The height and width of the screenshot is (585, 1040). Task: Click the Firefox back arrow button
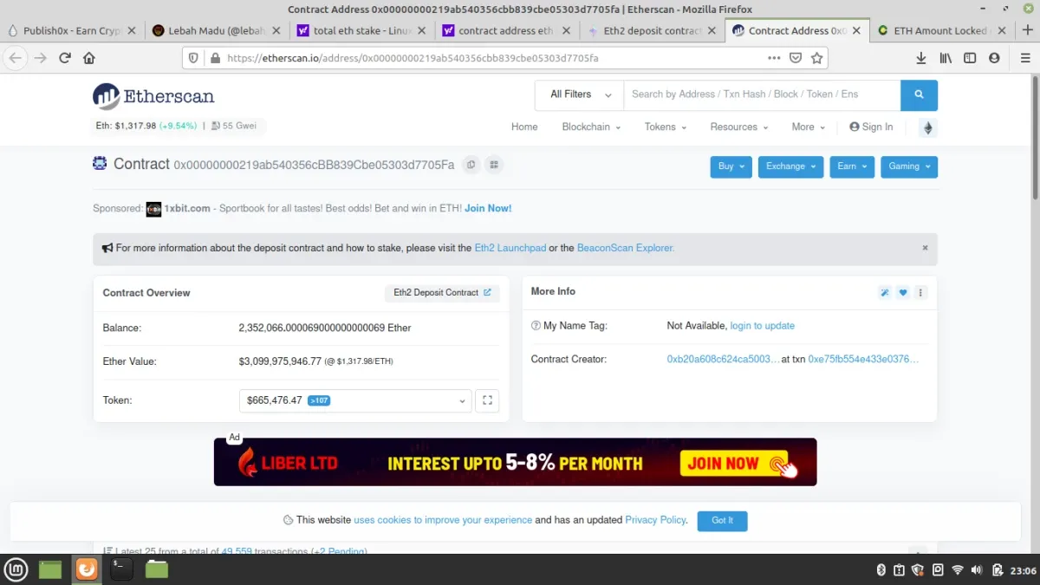16,58
